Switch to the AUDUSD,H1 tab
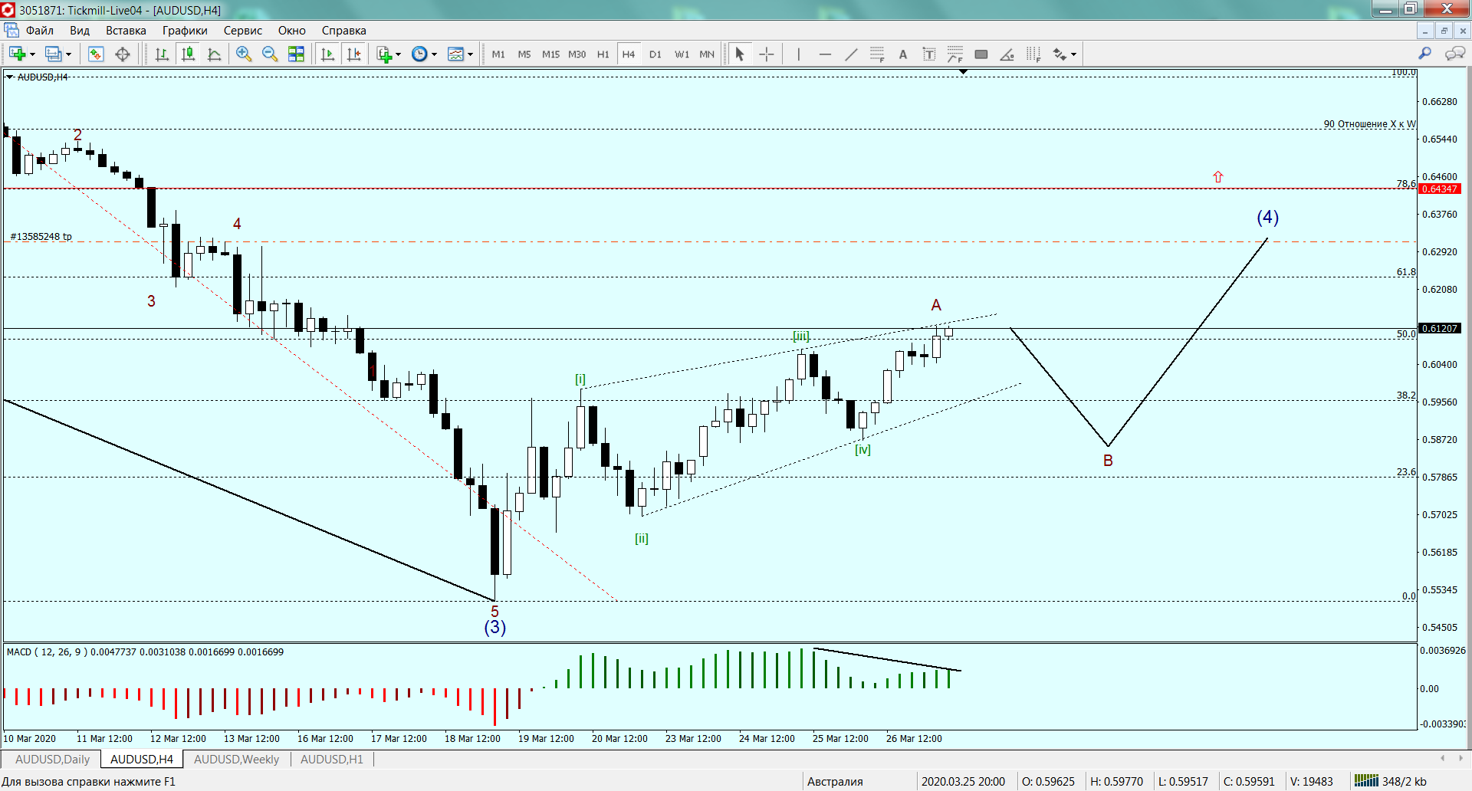1472x791 pixels. [331, 759]
